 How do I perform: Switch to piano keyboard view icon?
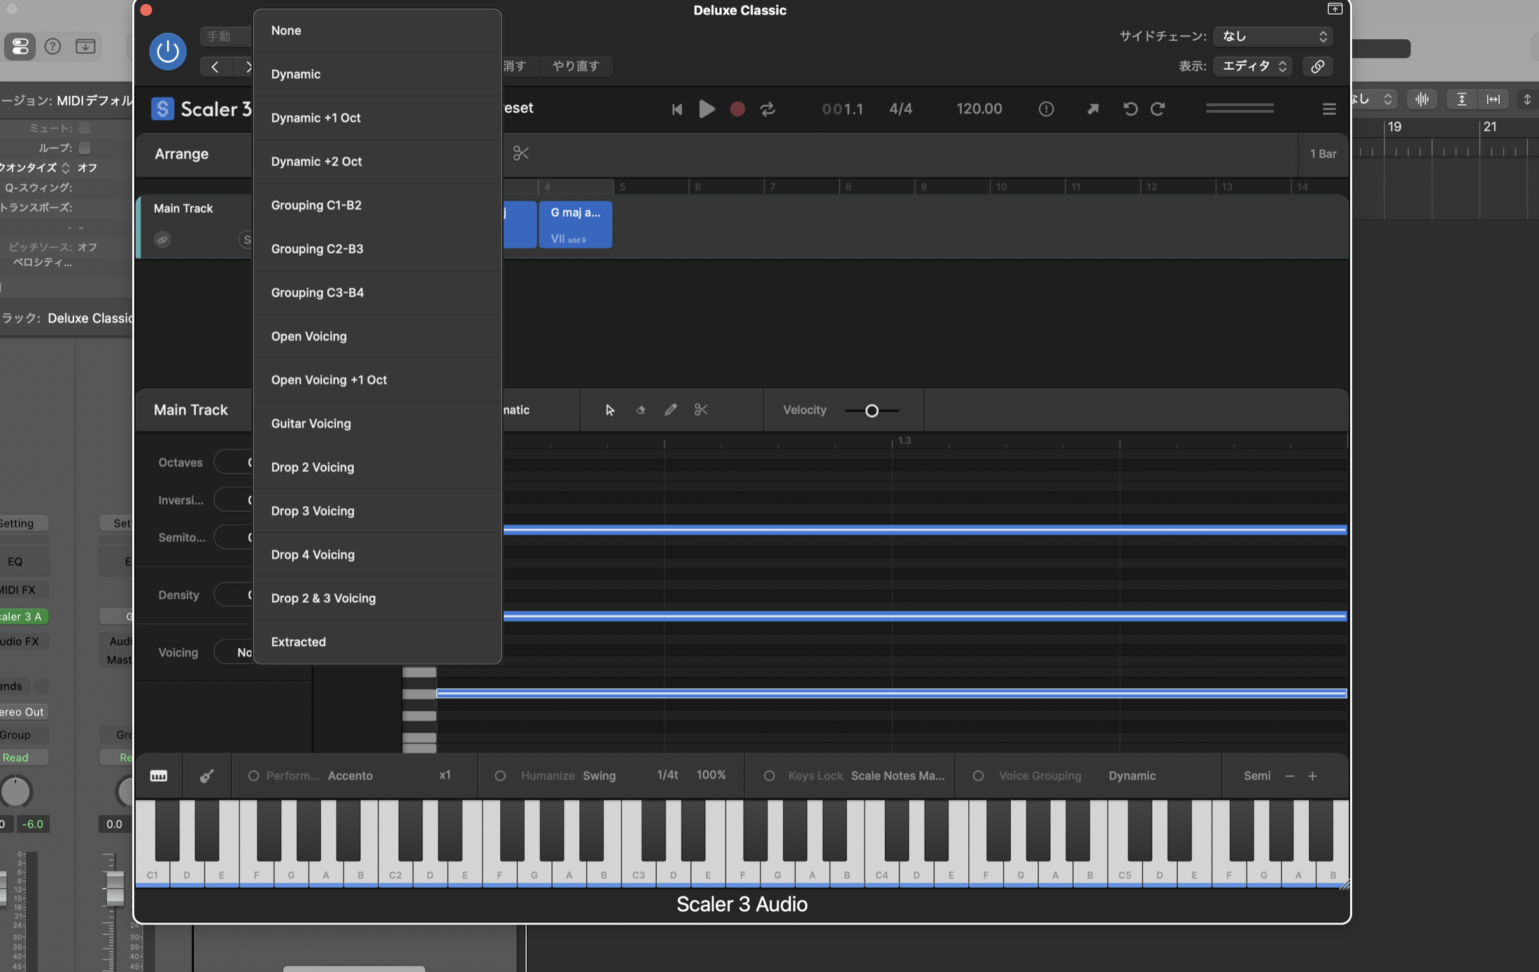[159, 776]
